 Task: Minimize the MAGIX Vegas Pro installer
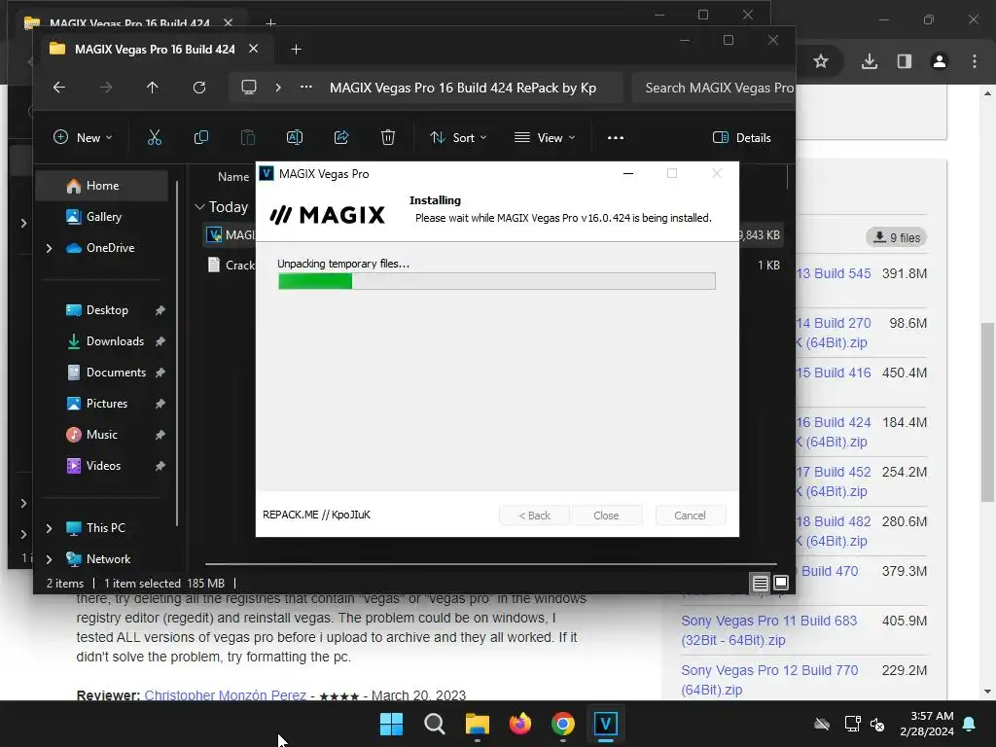628,173
